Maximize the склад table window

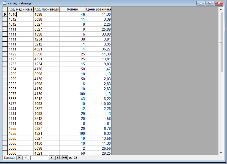pyautogui.click(x=210, y=3)
